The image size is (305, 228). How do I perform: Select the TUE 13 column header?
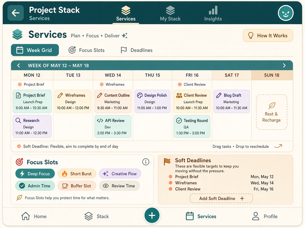click(x=73, y=75)
